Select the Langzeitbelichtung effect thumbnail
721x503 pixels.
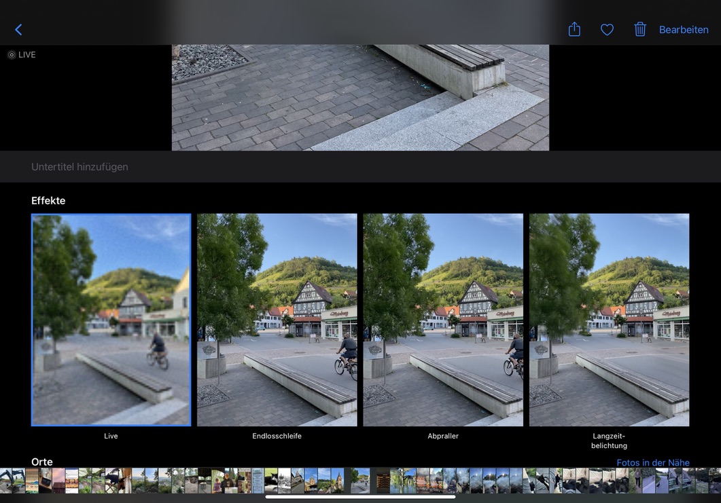[609, 320]
